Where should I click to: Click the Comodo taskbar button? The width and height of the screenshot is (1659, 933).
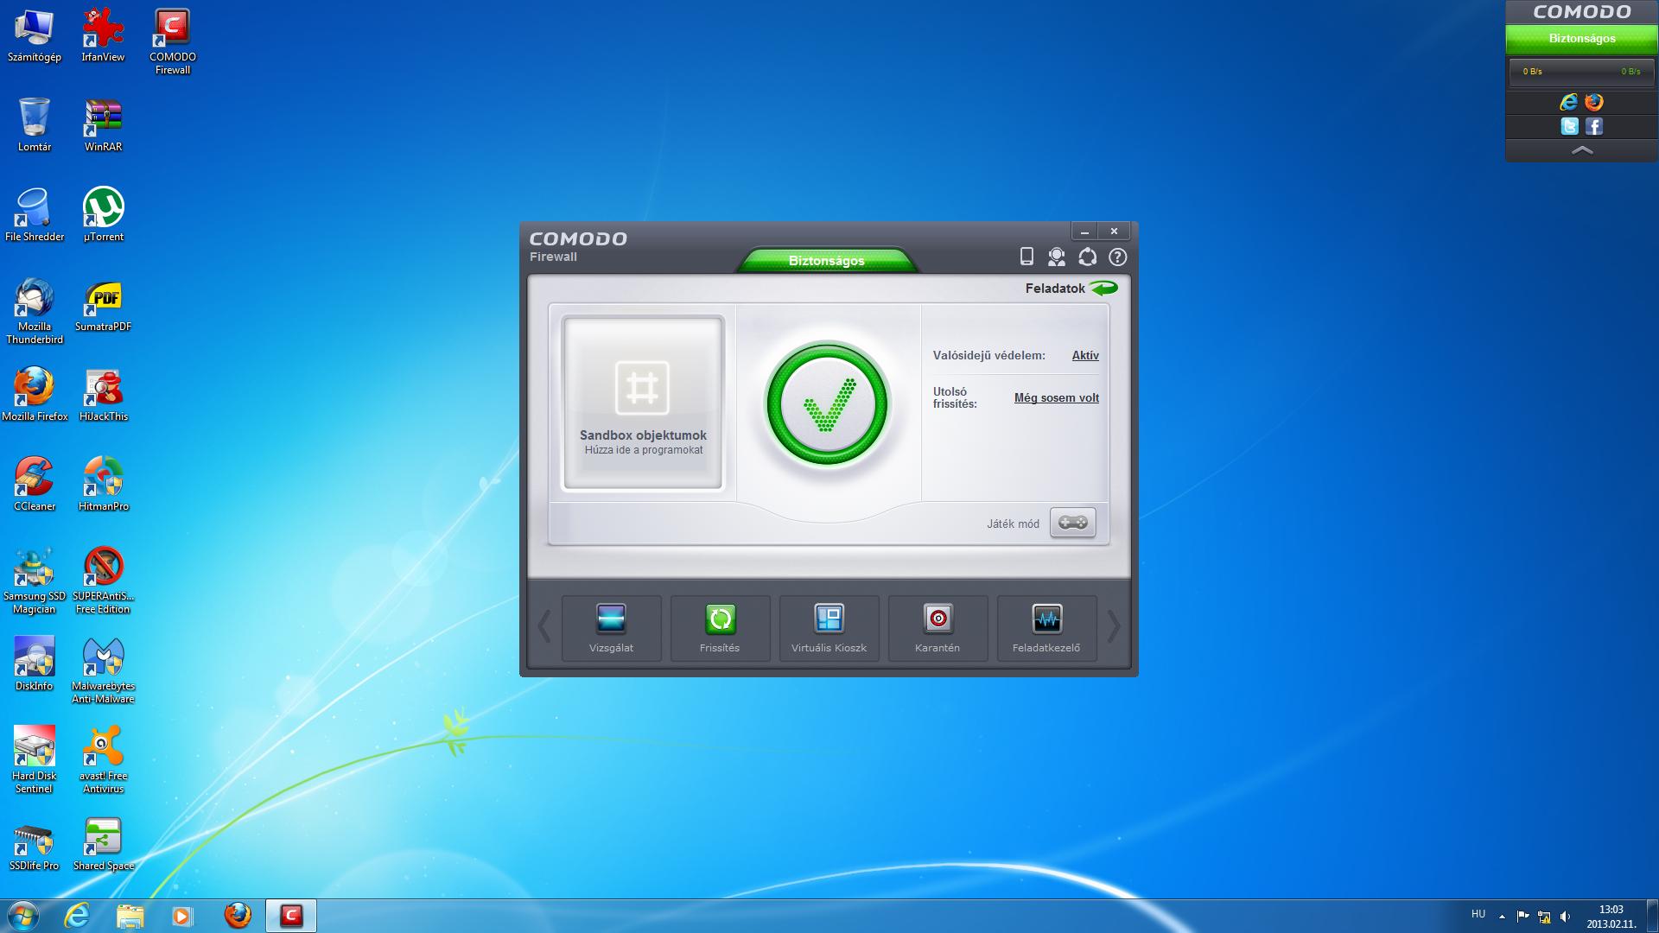291,916
